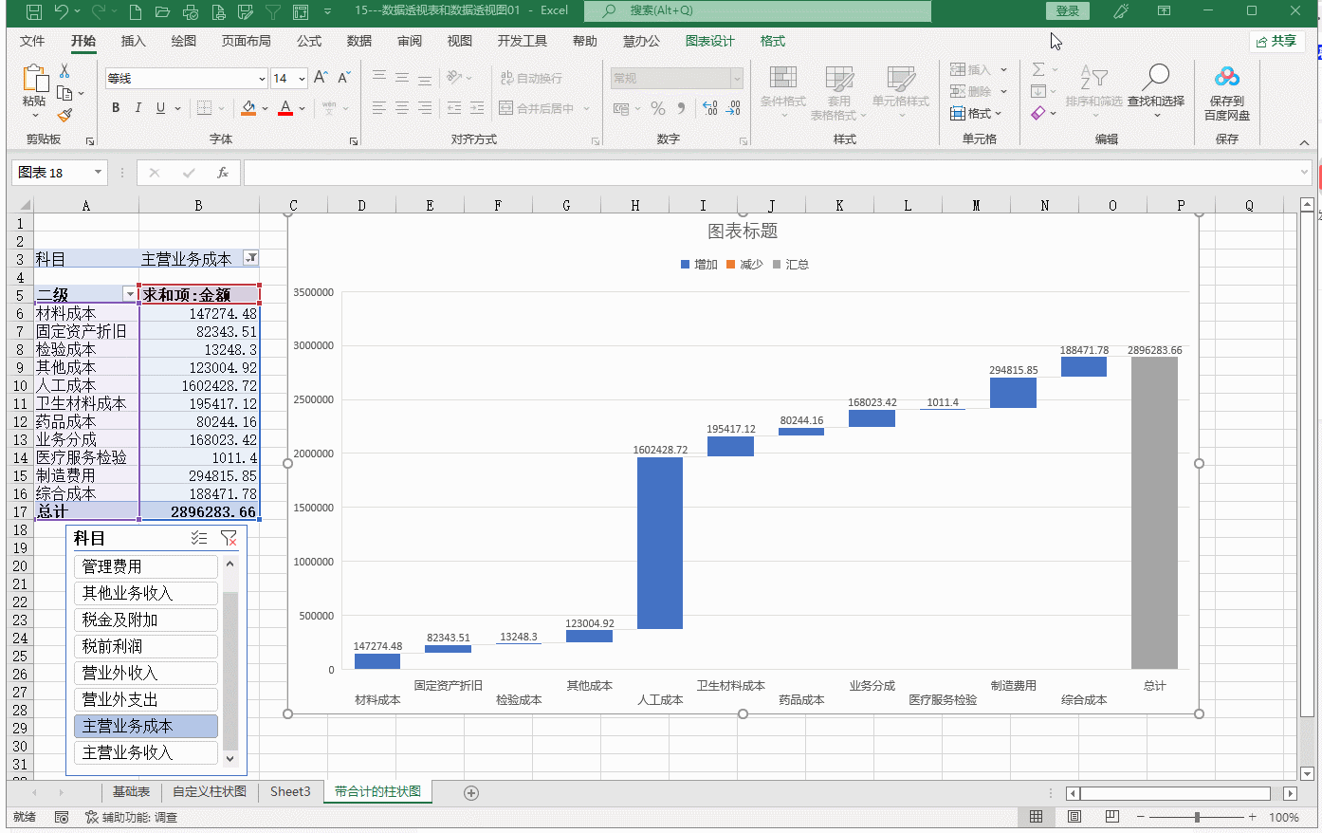Click the coming-soon features megaphone icon

[1121, 11]
